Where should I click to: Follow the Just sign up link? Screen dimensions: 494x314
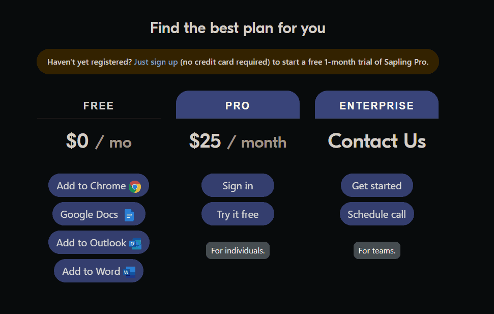[156, 62]
